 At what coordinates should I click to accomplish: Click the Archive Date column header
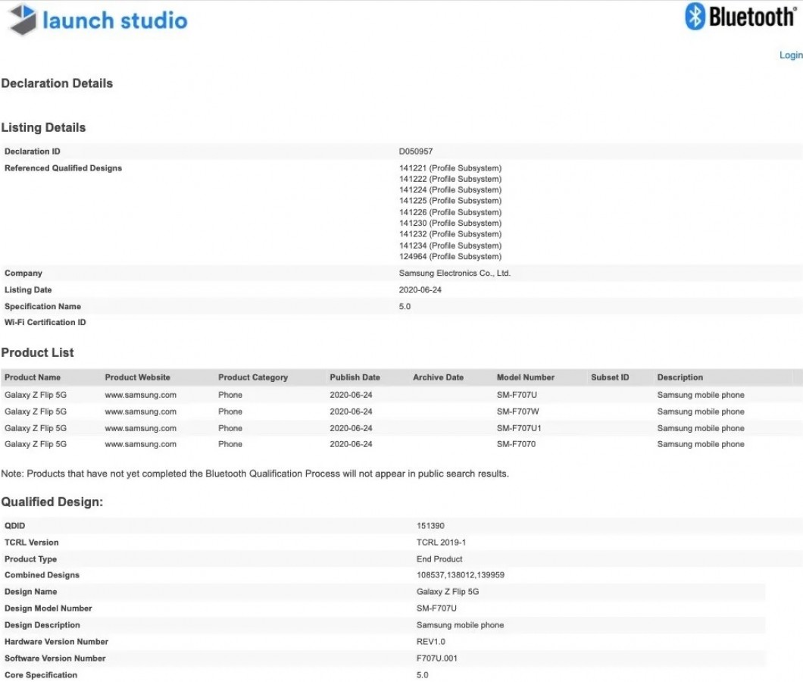(x=438, y=377)
